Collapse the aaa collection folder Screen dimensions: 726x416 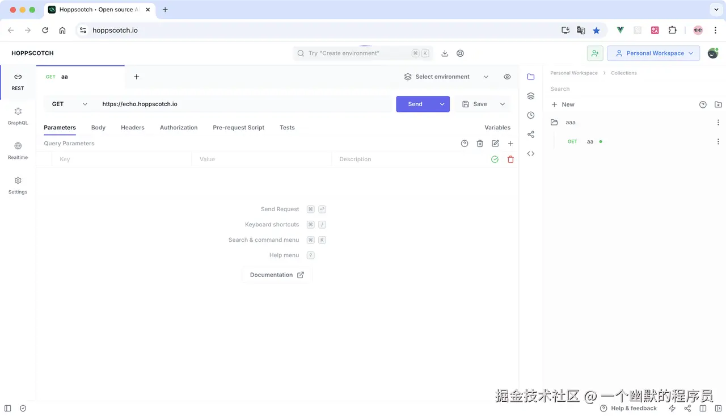[571, 123]
